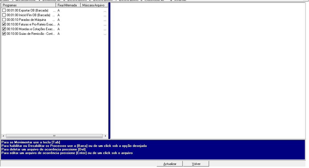The width and height of the screenshot is (309, 168).
Task: Enable the Exportar OB (Barcada) checkbox
Action: pos(4,10)
